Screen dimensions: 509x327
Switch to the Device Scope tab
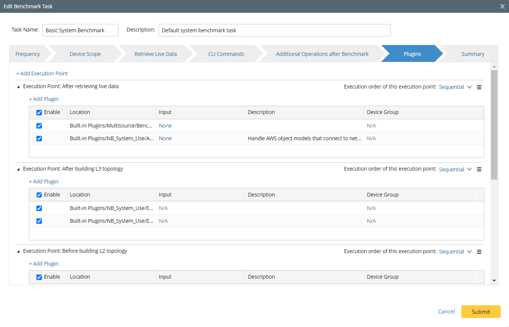(85, 54)
